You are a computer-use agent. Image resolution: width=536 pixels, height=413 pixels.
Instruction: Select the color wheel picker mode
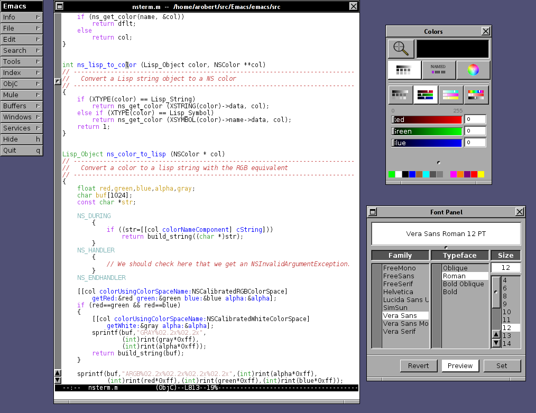(473, 70)
